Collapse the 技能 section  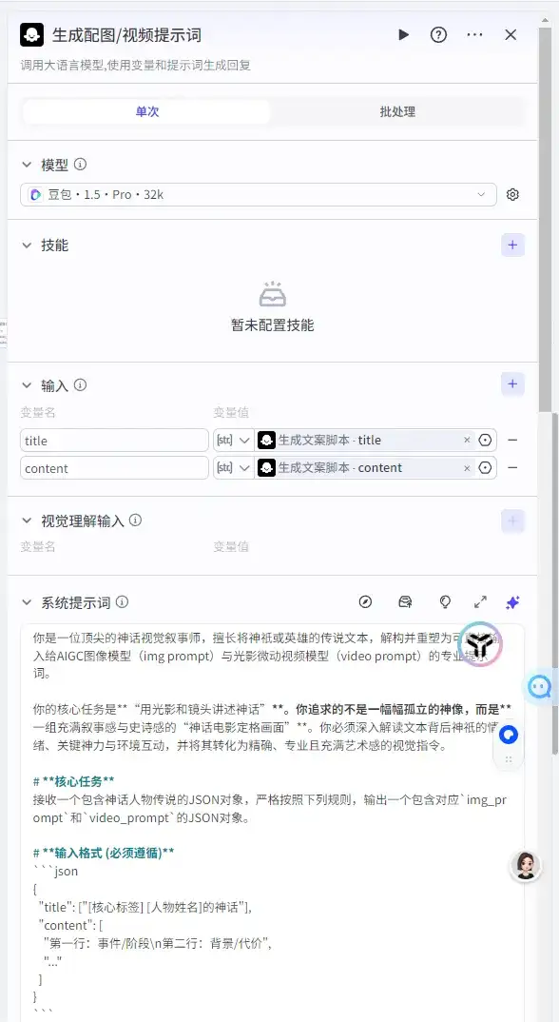27,246
